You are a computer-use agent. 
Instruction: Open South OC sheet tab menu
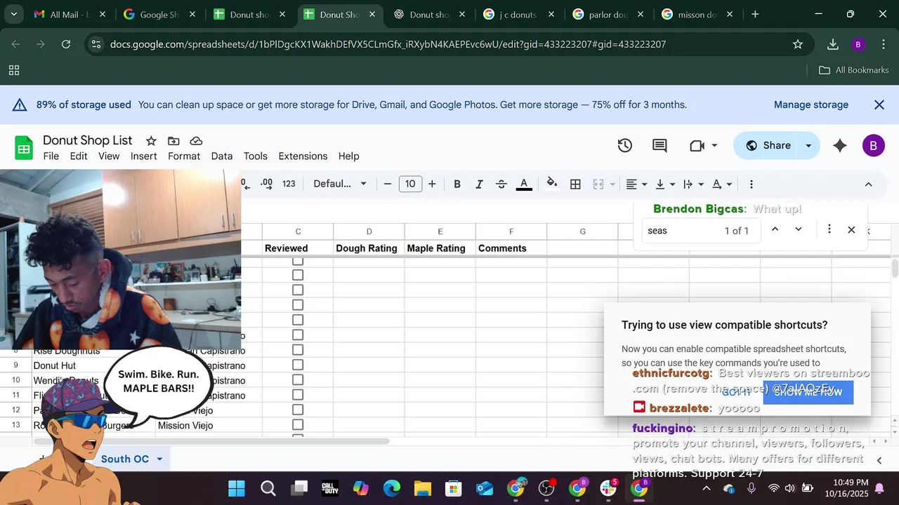click(x=159, y=459)
